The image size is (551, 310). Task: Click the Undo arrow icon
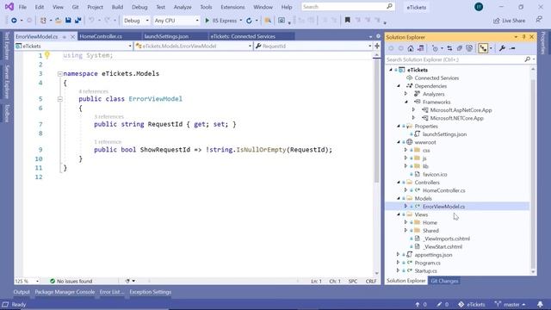[91, 21]
